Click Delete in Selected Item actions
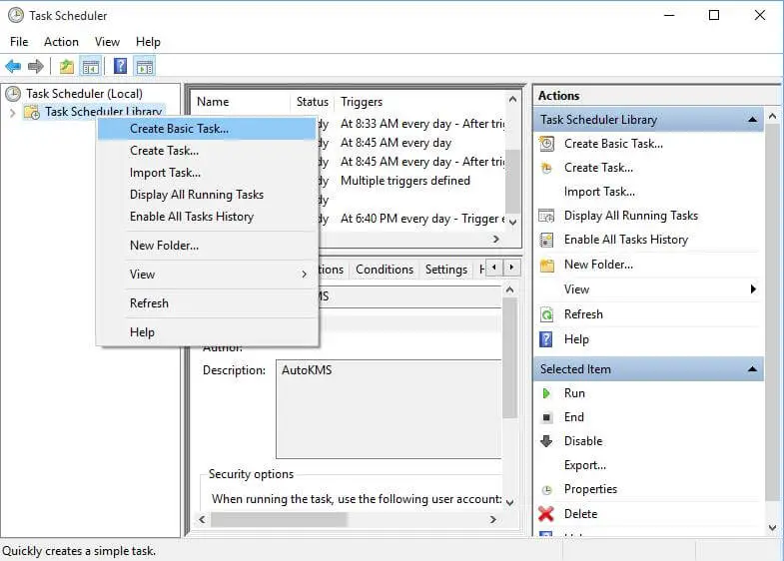784x561 pixels. [580, 513]
